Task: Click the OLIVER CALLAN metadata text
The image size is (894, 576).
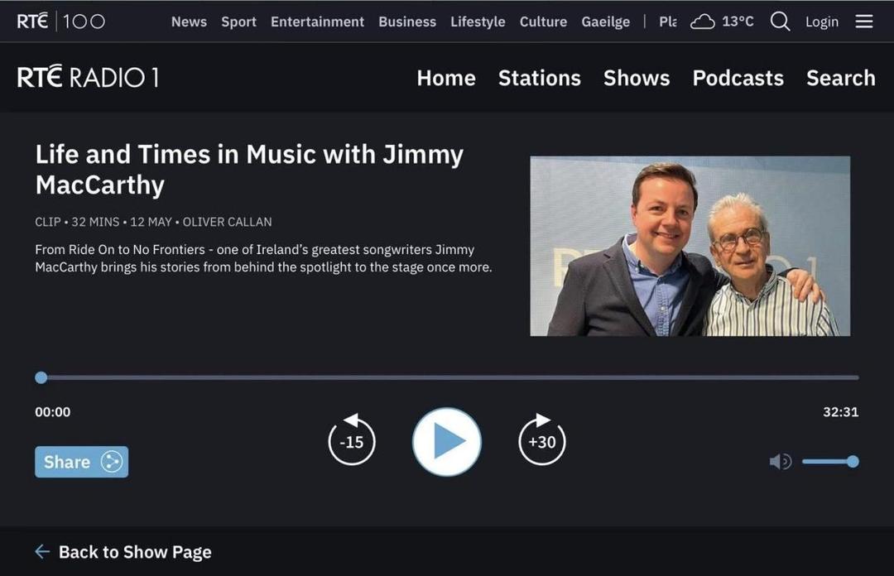Action: 227,222
